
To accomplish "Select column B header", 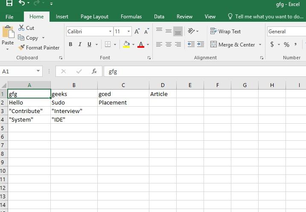I will (x=74, y=85).
